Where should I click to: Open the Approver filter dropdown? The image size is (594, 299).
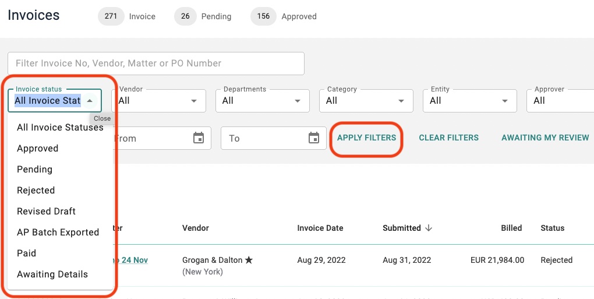(x=560, y=101)
